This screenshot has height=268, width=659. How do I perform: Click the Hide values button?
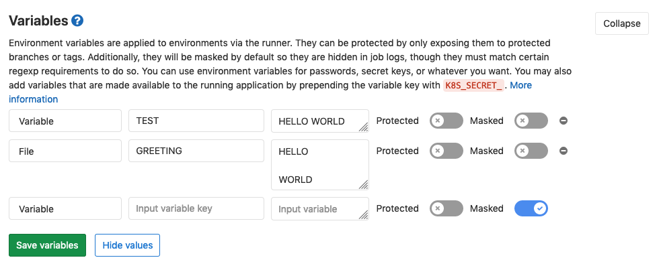tap(127, 245)
